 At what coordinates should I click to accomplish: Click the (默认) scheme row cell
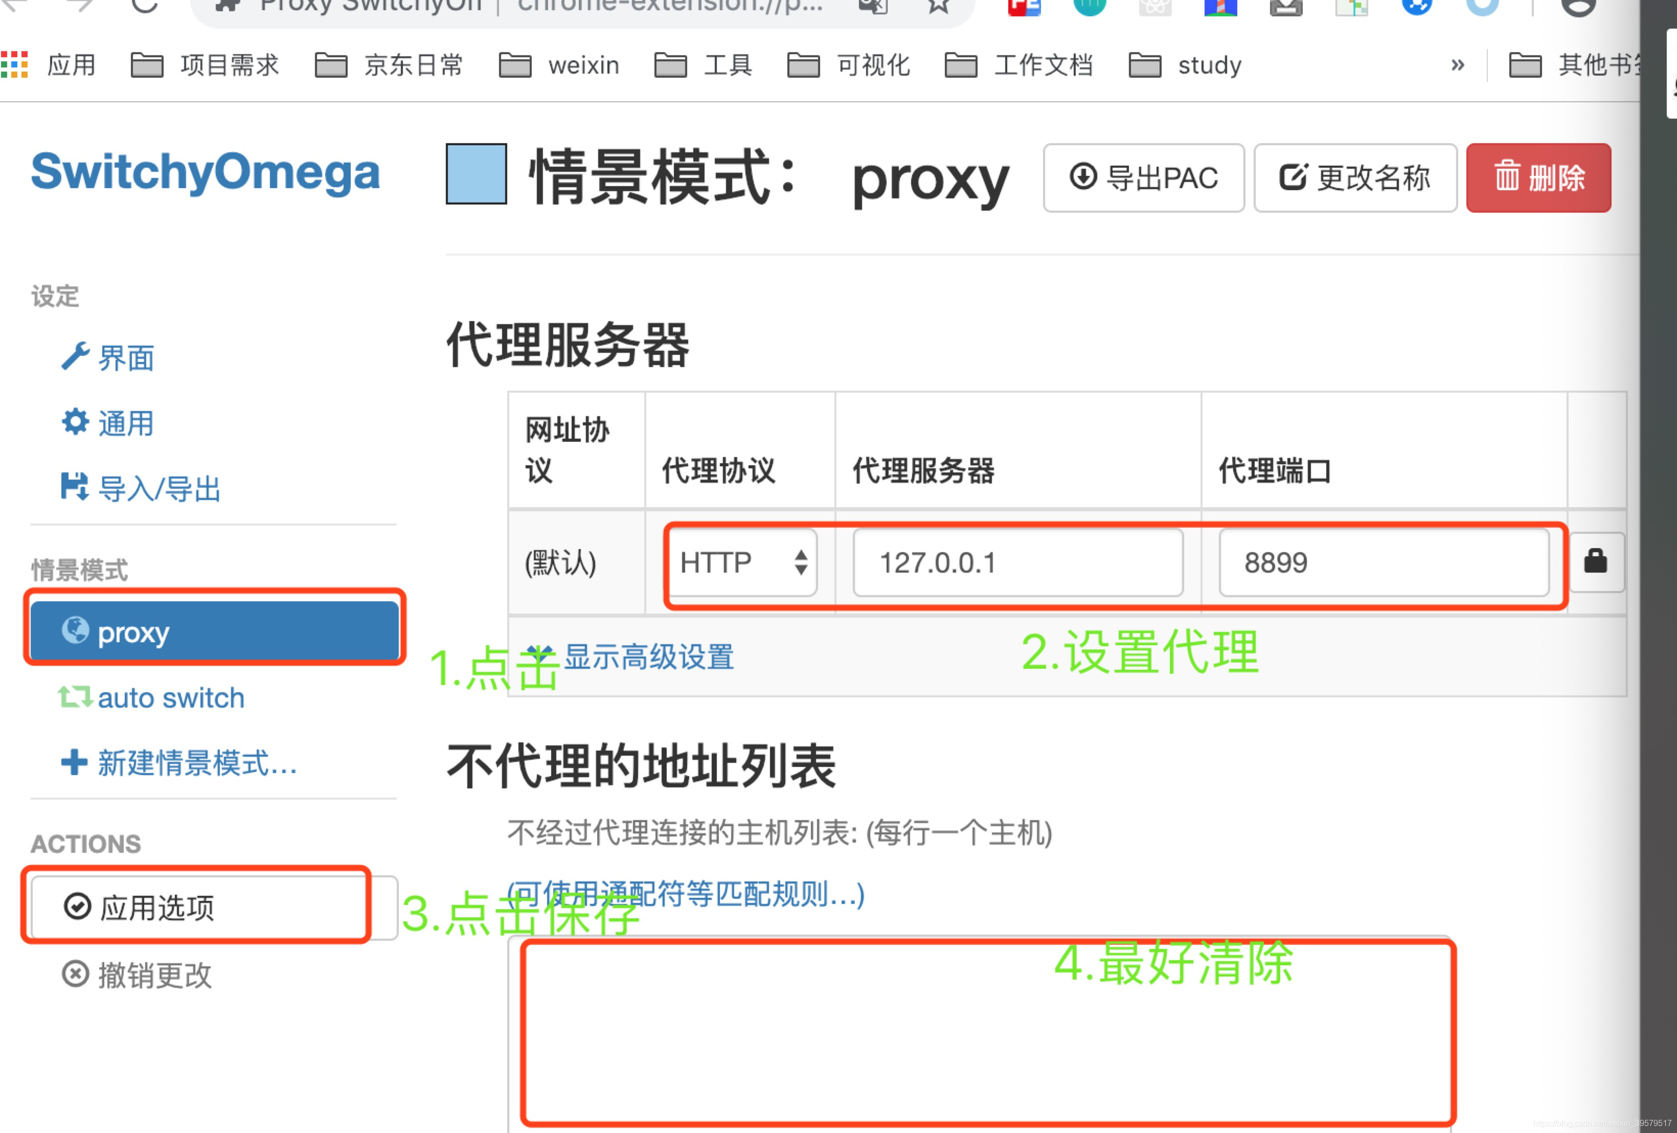click(x=577, y=562)
